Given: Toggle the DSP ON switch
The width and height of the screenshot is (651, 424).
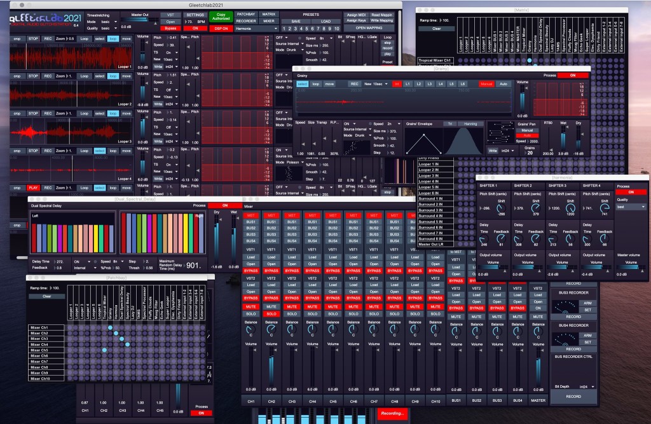Looking at the screenshot, I should (221, 28).
